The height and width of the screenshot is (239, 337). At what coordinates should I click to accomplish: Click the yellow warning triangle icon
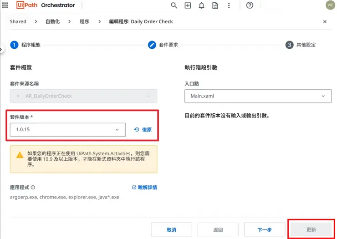[20, 155]
